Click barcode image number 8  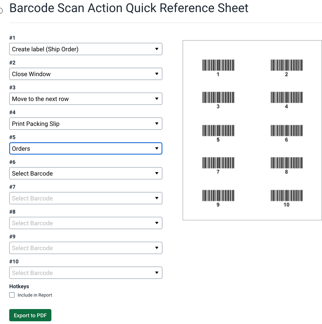pyautogui.click(x=286, y=163)
